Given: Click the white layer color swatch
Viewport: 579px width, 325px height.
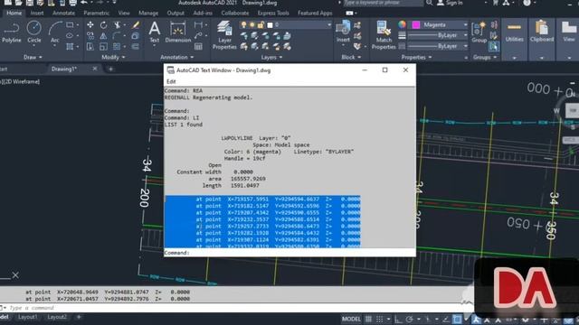Looking at the screenshot, I should click(x=270, y=25).
